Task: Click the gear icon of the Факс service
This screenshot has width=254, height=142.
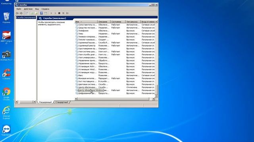Action: coord(77,75)
